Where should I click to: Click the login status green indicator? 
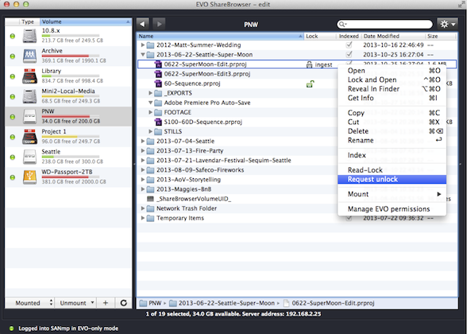(11, 328)
